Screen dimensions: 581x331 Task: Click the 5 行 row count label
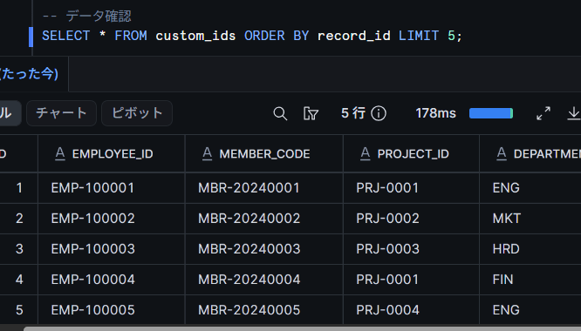[x=353, y=113]
